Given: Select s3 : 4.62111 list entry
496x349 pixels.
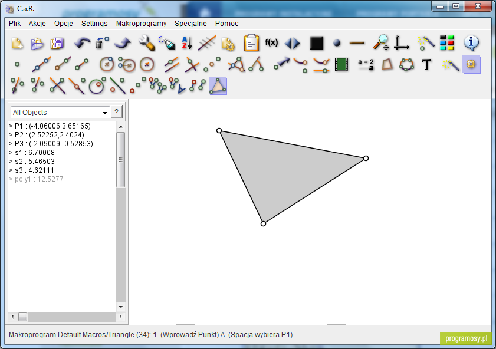Looking at the screenshot, I should click(32, 170).
